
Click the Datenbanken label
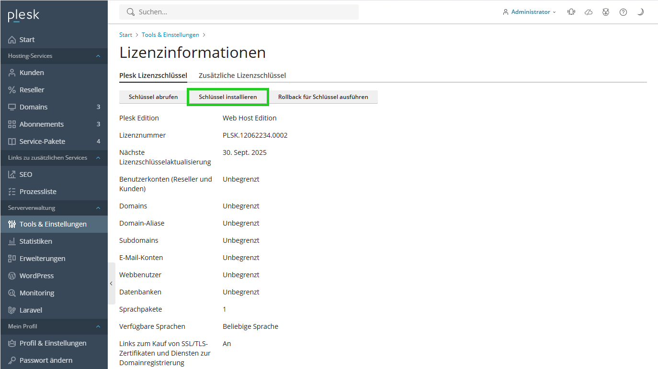tap(140, 292)
